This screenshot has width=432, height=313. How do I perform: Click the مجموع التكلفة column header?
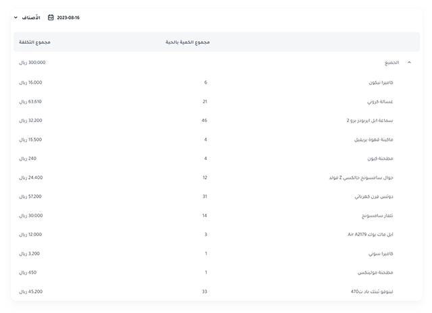pos(35,42)
